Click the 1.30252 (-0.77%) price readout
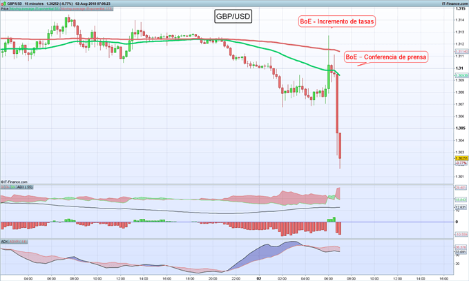The height and width of the screenshot is (281, 469). 59,3
